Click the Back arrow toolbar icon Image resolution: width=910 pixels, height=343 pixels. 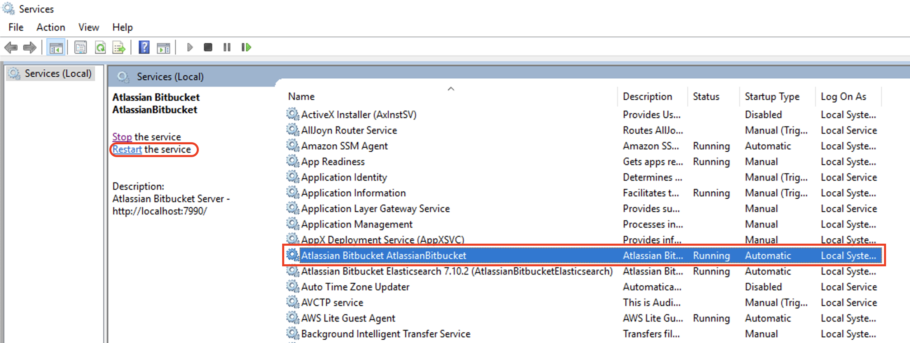click(11, 47)
